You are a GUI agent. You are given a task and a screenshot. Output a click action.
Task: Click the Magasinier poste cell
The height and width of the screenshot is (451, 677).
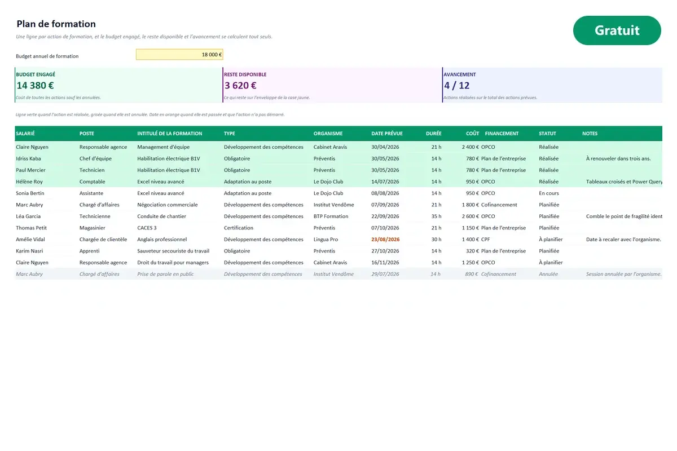tap(93, 228)
